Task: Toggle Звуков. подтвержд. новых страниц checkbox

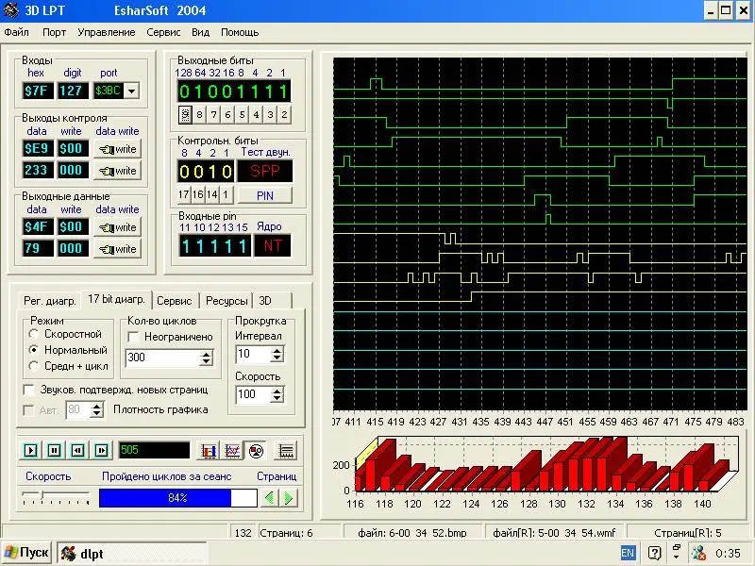Action: (29, 390)
